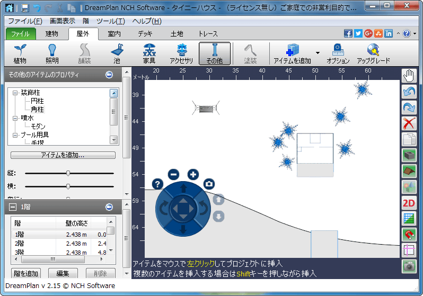Open the ファイル(F) menu
Viewport: 423px width, 296px height.
coord(25,21)
